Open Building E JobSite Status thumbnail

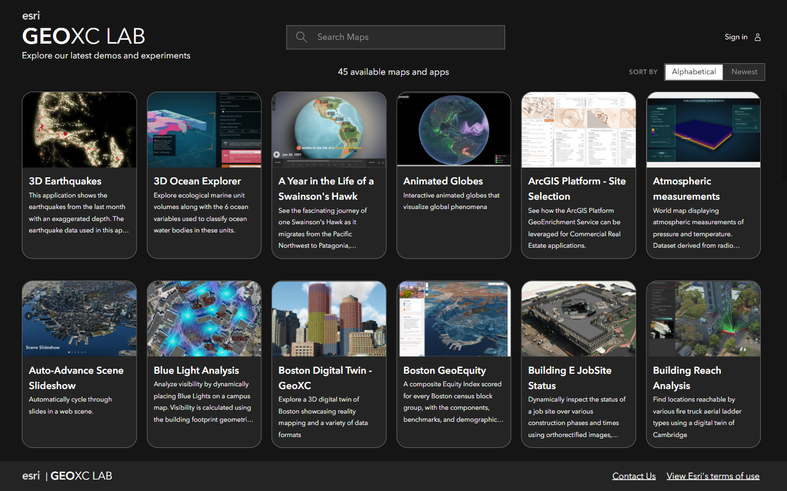(x=578, y=319)
